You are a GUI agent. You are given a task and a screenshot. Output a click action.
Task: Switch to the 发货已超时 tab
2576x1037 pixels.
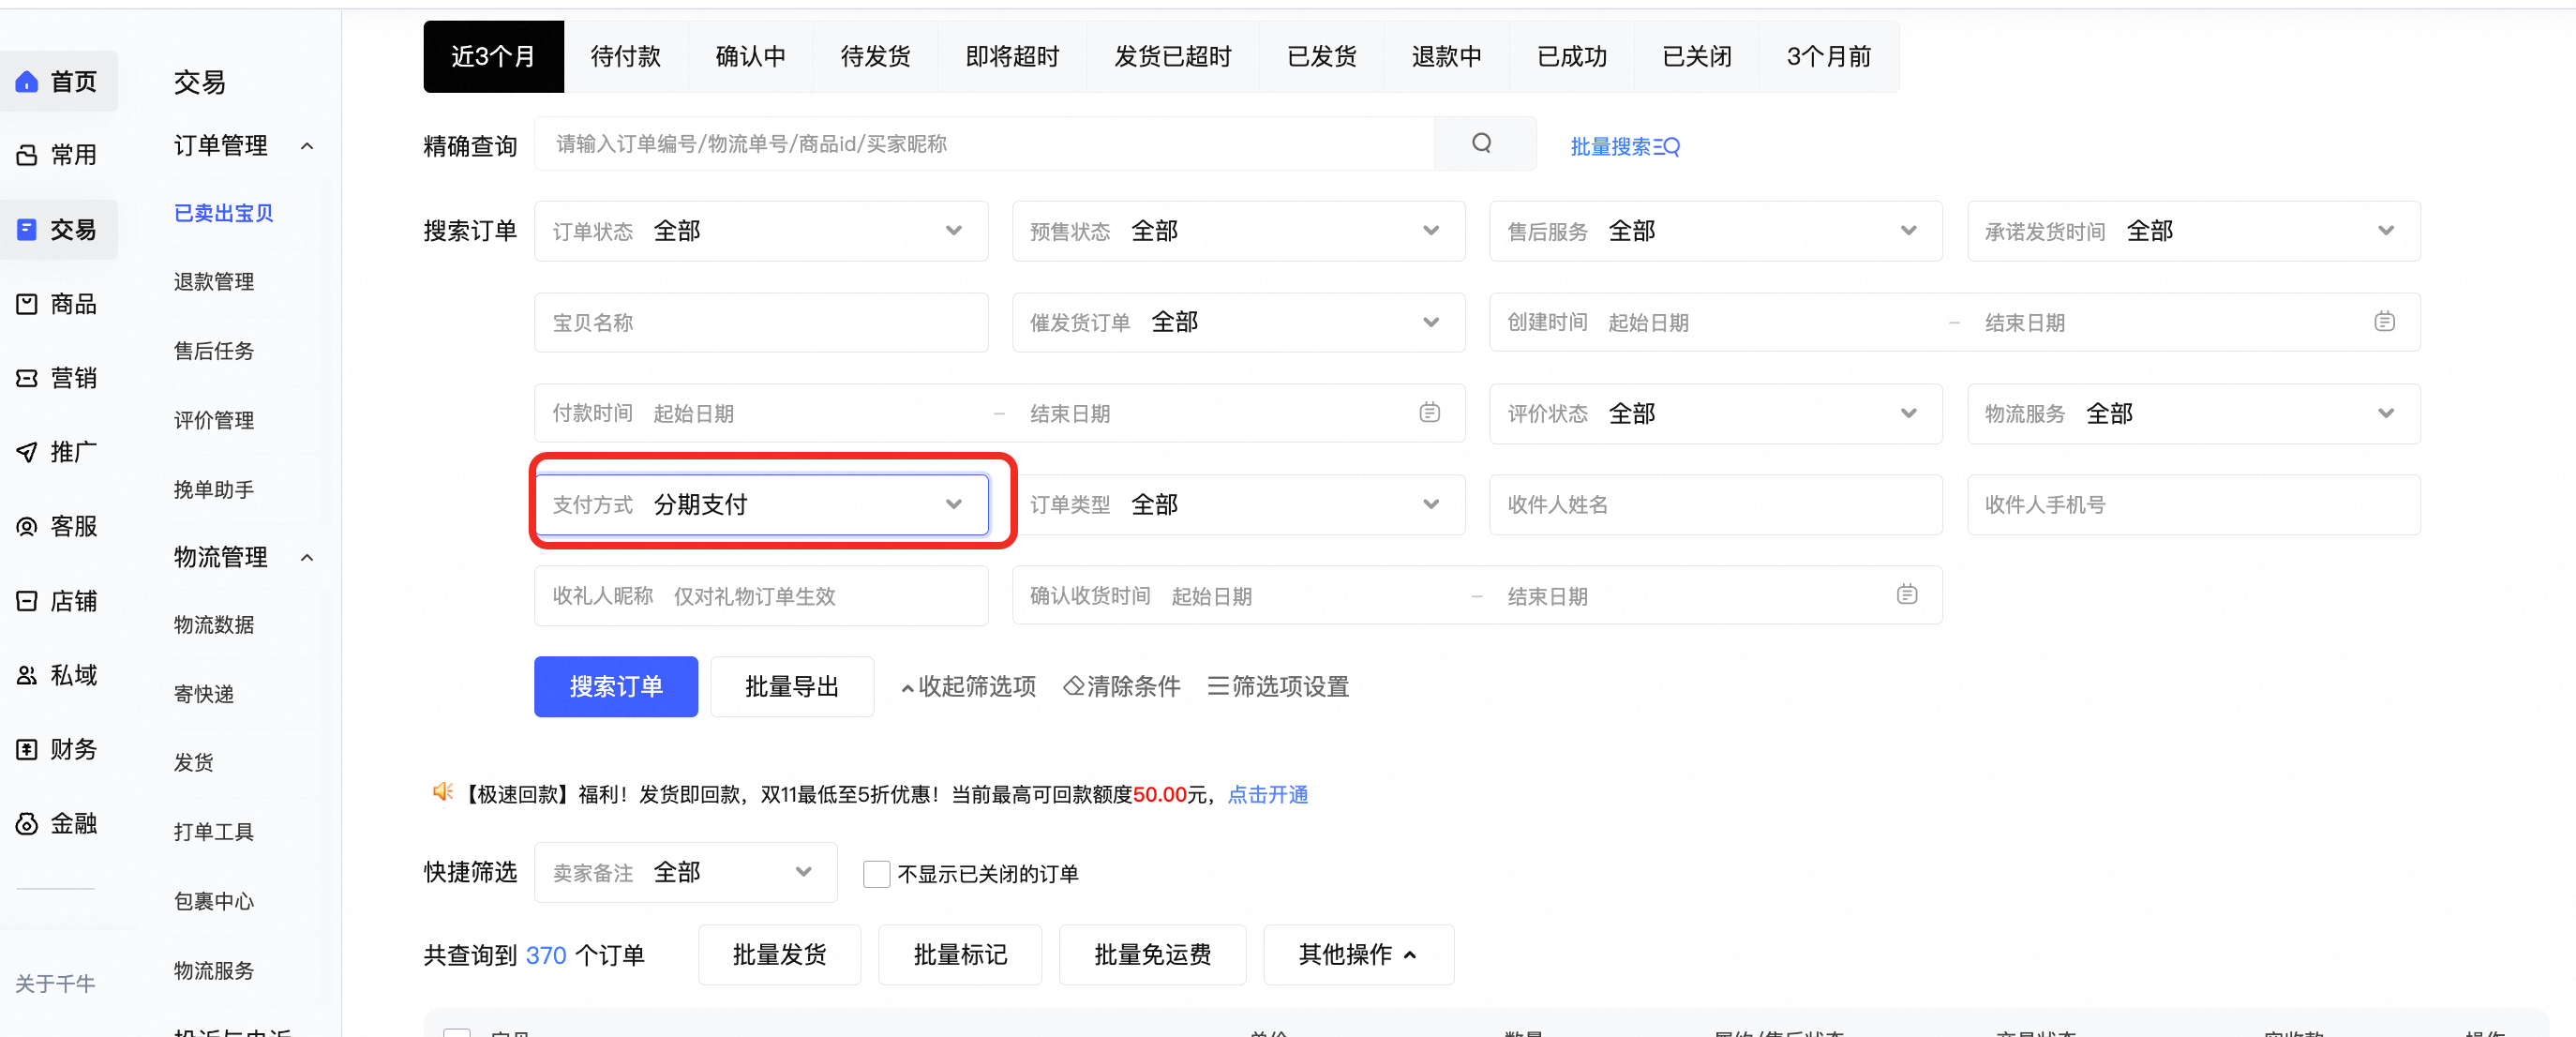(1173, 57)
